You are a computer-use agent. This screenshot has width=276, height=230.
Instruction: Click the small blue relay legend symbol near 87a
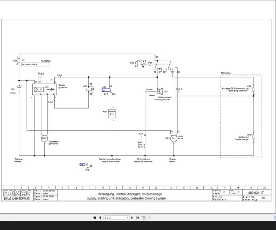82,164
